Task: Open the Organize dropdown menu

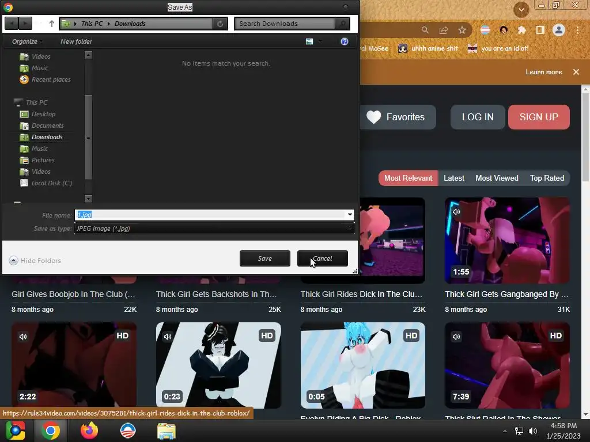Action: pyautogui.click(x=27, y=41)
